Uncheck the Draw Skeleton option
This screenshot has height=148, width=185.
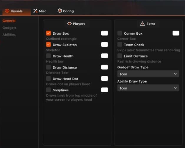point(49,45)
